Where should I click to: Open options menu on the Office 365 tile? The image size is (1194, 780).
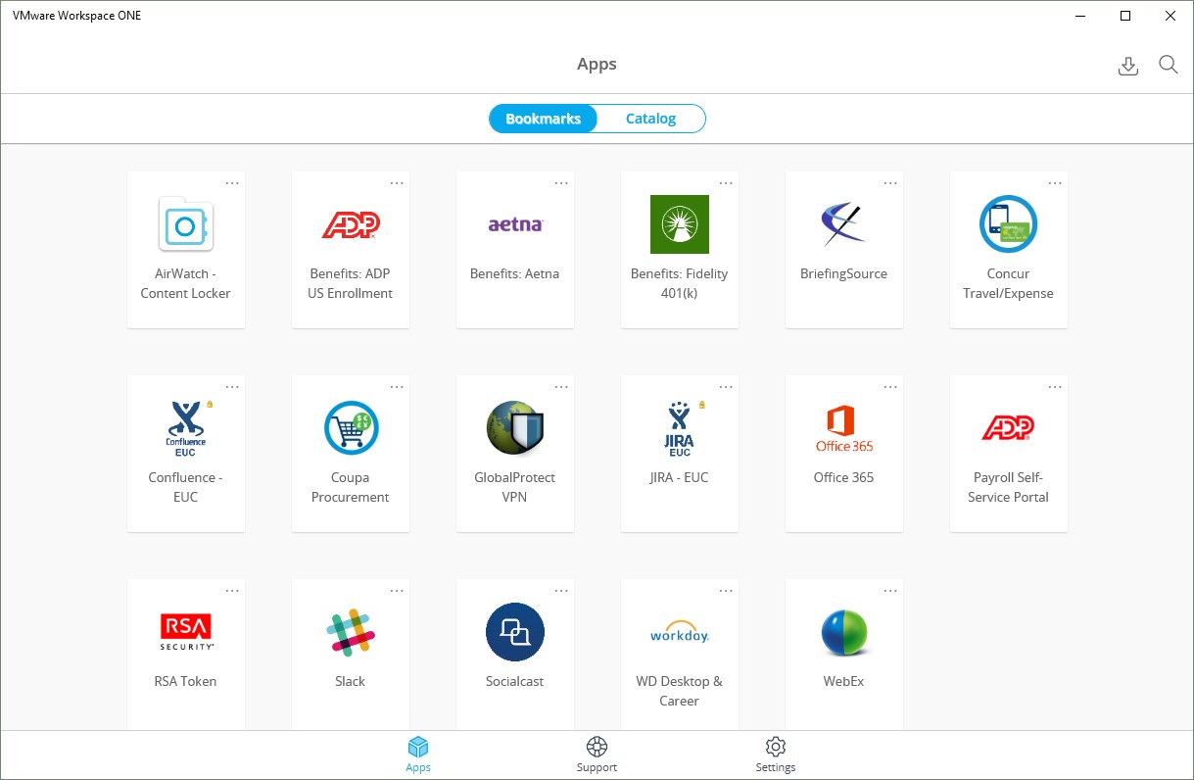point(889,386)
